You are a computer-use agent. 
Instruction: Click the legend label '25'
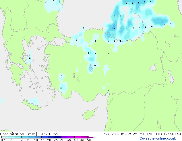pyautogui.click(x=56, y=140)
